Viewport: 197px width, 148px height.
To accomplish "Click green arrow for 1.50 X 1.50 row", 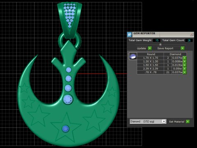I will pyautogui.click(x=185, y=65).
